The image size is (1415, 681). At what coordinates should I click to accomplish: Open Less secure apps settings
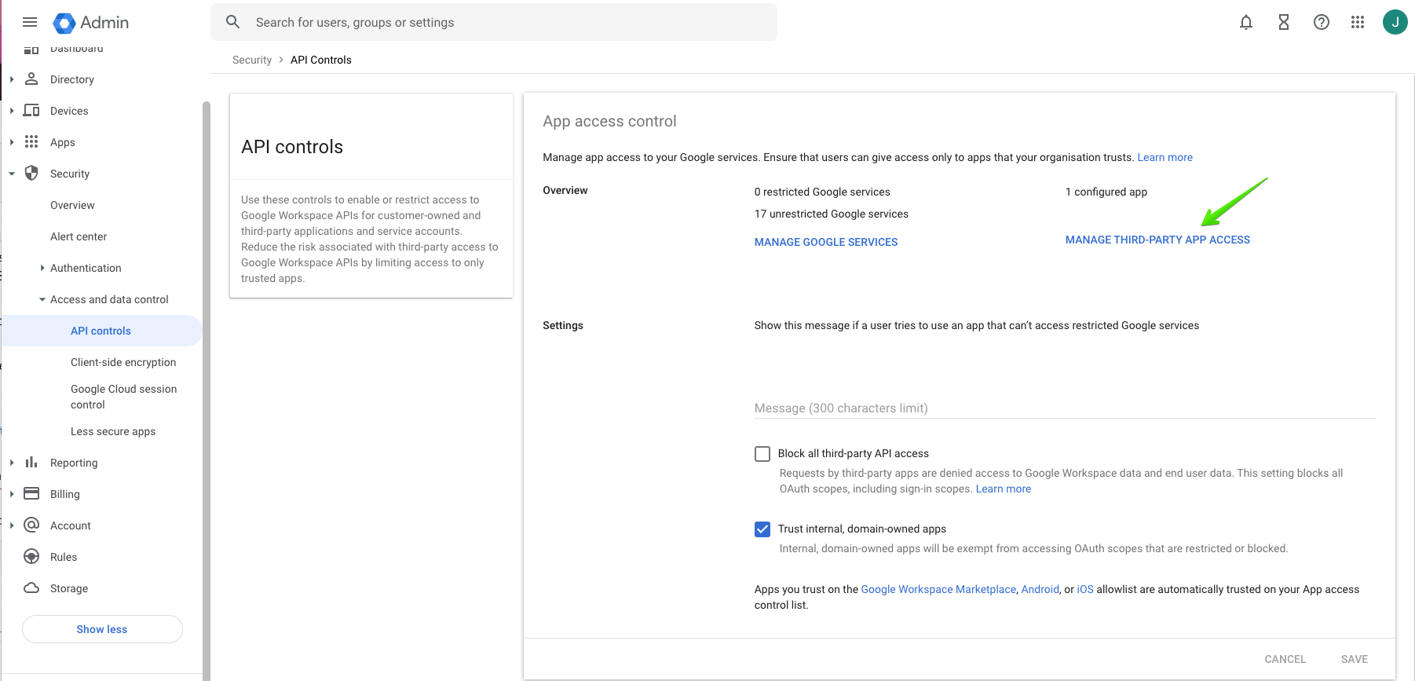(113, 431)
